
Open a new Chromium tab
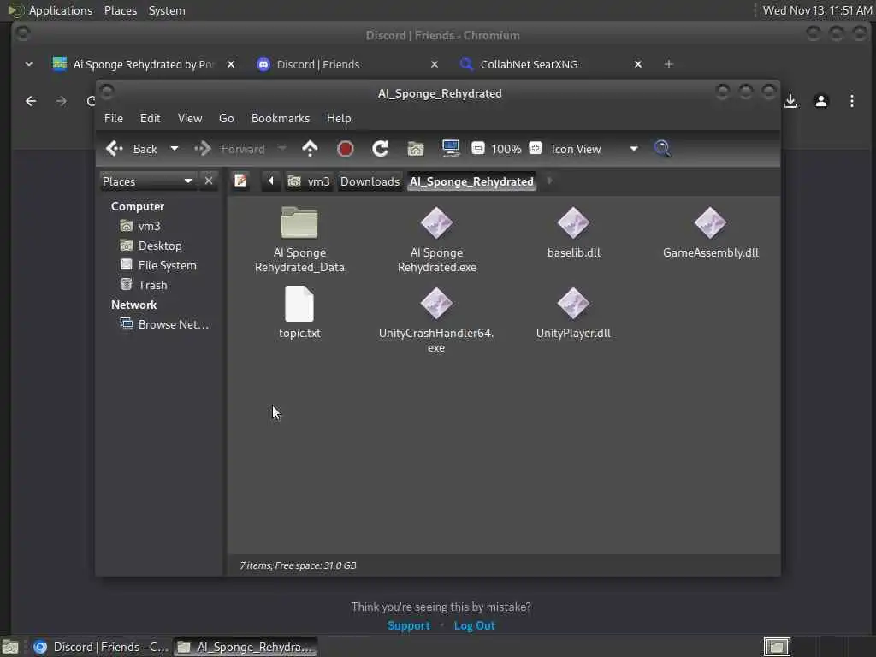[x=668, y=64]
